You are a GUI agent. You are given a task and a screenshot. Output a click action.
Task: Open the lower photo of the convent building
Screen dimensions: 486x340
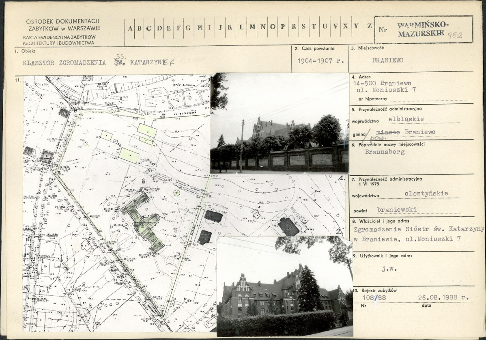(284, 286)
